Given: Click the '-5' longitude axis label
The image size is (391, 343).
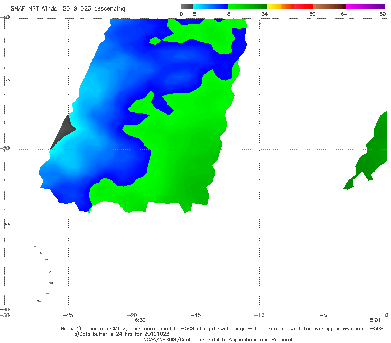Looking at the screenshot, I should (323, 315).
